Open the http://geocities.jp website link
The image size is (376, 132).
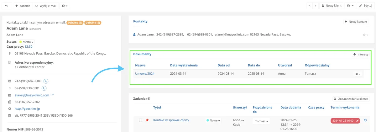[x=27, y=109]
